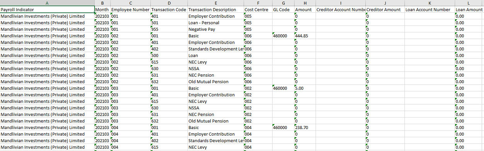Viewport: 484px width, 151px height.
Task: Select transaction code cell "955"
Action: point(169,29)
